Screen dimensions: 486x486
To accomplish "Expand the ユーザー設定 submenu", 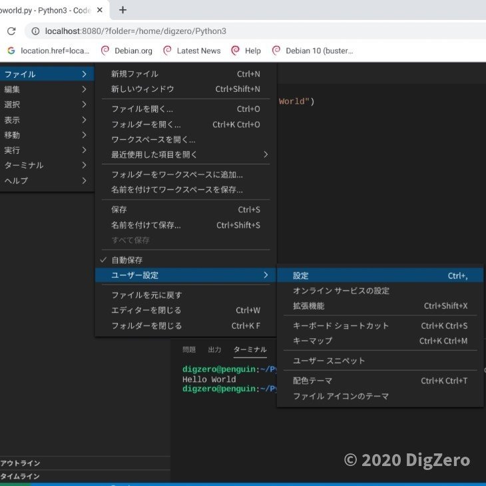I will (x=185, y=275).
